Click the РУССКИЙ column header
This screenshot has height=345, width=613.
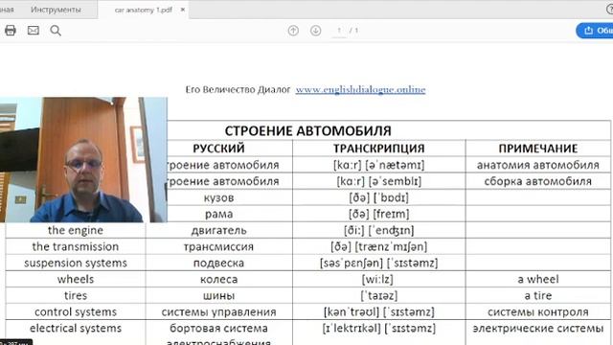coord(218,149)
